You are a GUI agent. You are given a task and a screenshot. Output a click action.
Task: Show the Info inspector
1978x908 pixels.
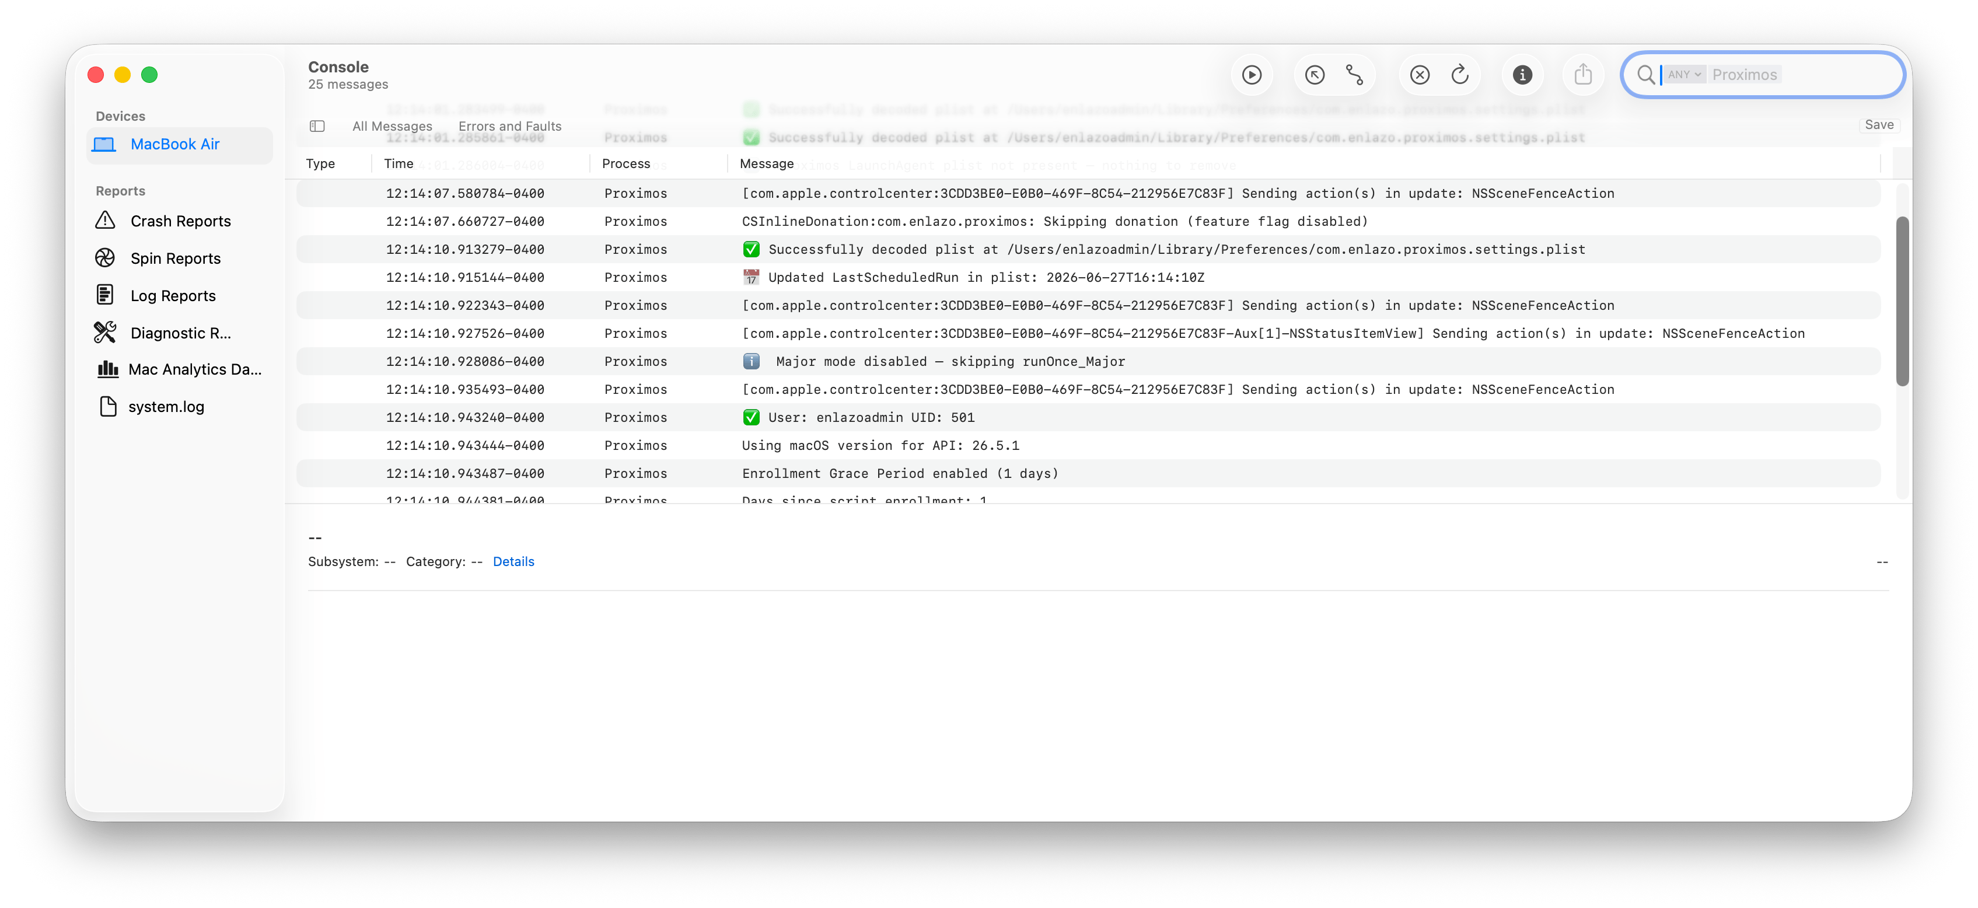pos(1522,75)
